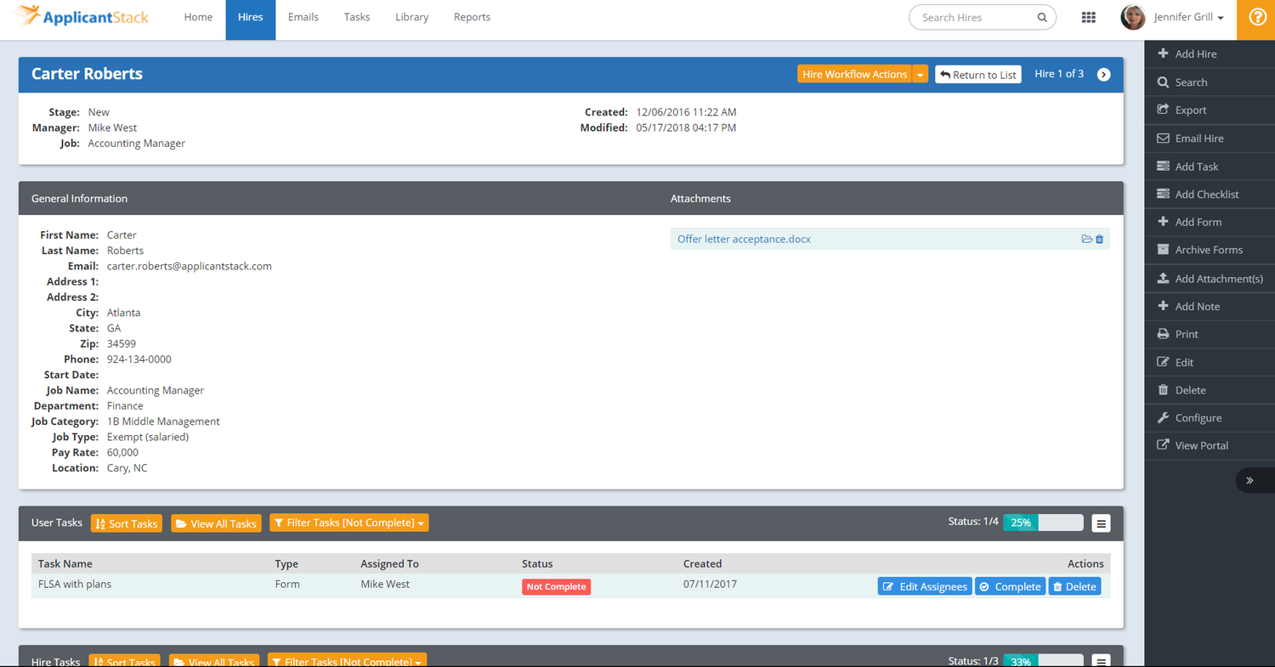Go to the Emails tab
The image size is (1275, 667).
[x=305, y=18]
